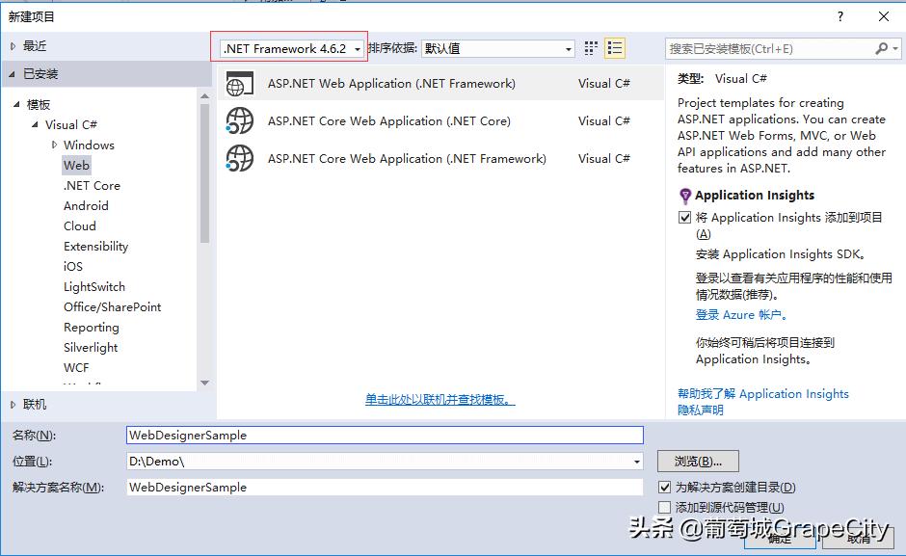Click the 浏览(B)... browse button
The width and height of the screenshot is (906, 556).
click(698, 462)
